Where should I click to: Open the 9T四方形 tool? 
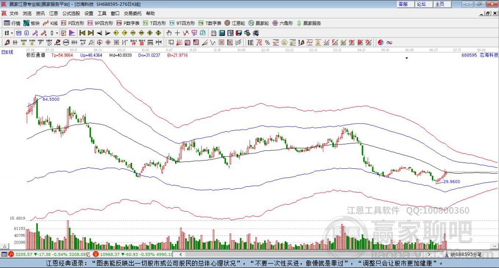[182, 23]
